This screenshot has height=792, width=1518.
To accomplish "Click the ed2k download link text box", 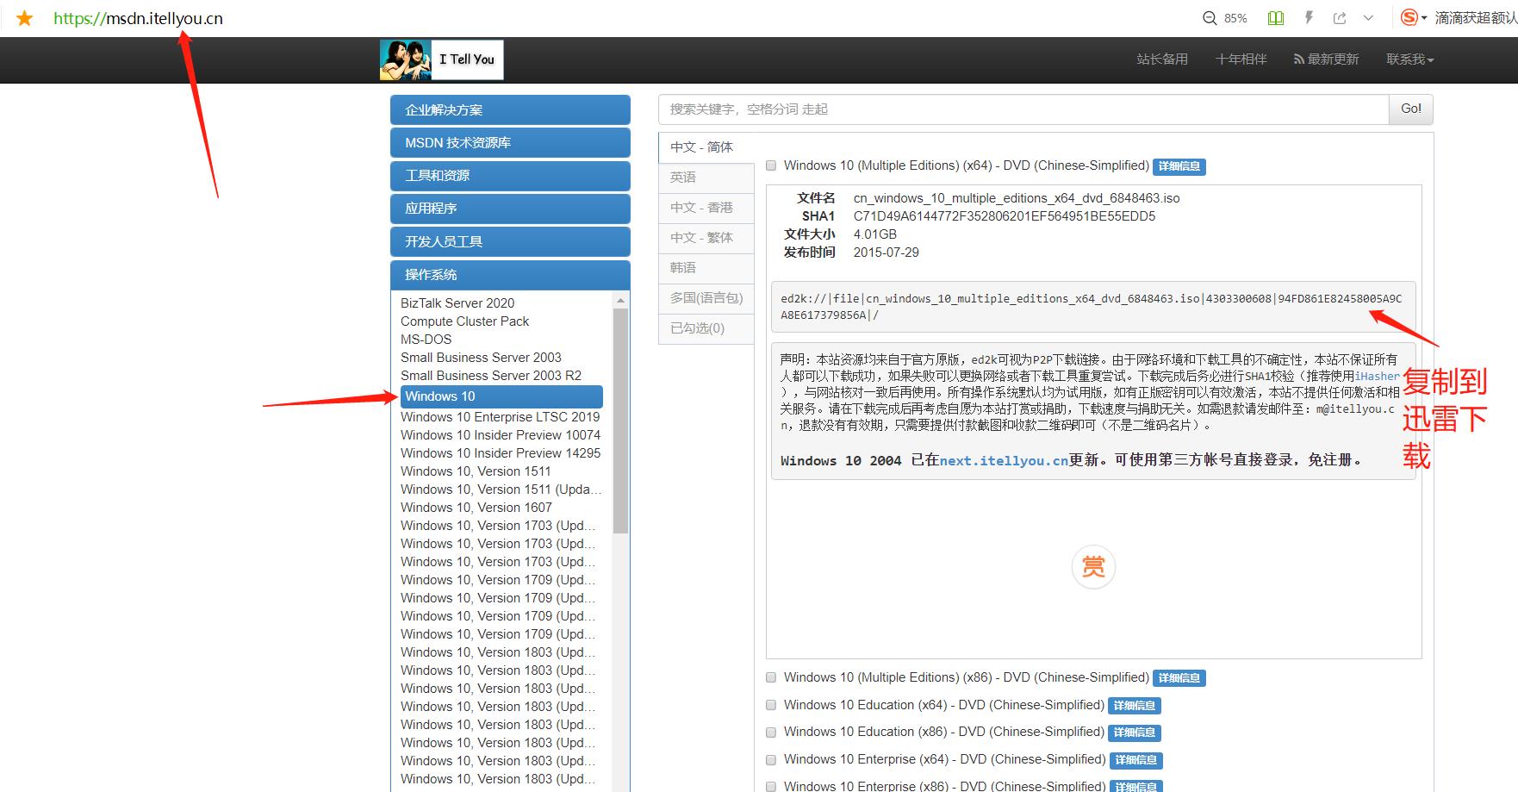I will (1093, 307).
